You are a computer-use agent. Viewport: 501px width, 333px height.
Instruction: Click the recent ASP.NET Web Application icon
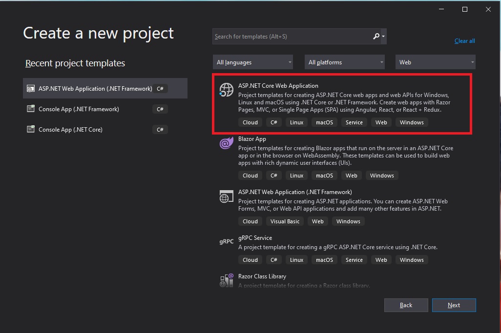pos(31,88)
